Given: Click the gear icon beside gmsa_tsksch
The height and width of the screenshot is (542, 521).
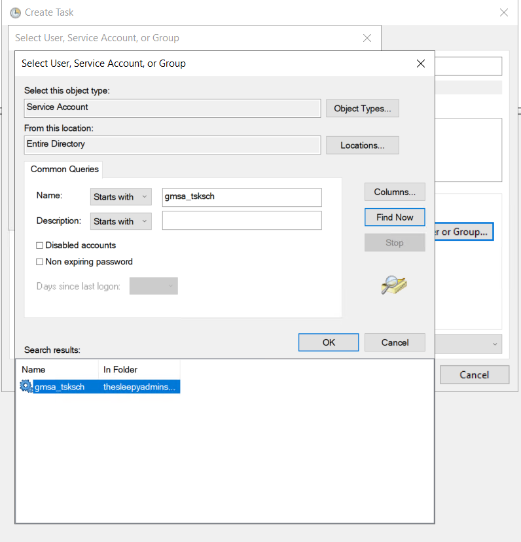Looking at the screenshot, I should coord(26,387).
